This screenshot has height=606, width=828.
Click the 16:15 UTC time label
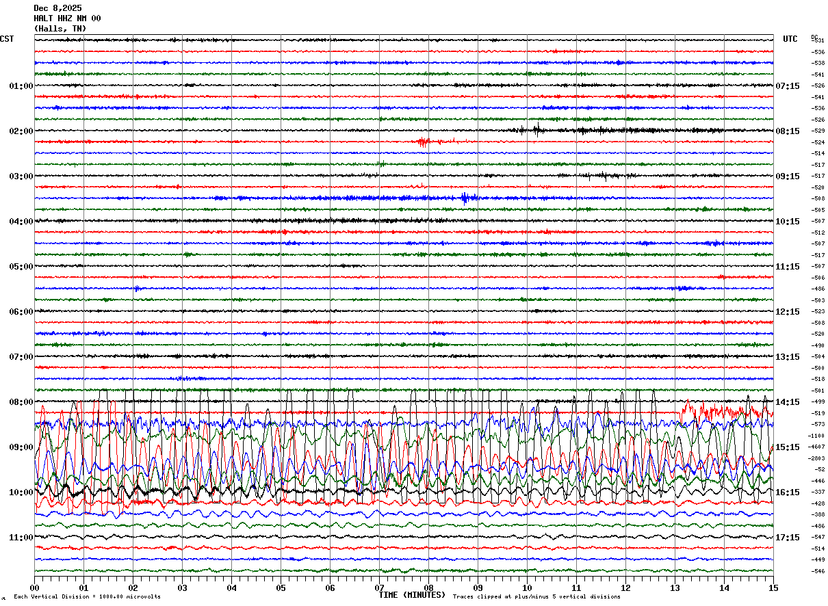788,492
